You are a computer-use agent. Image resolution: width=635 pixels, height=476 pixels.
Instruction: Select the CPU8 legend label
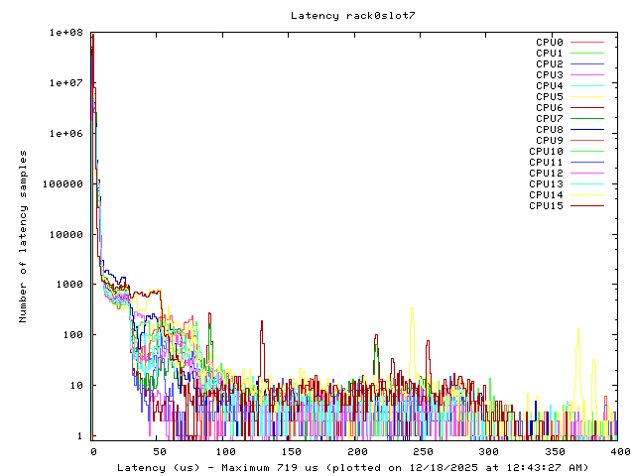550,130
